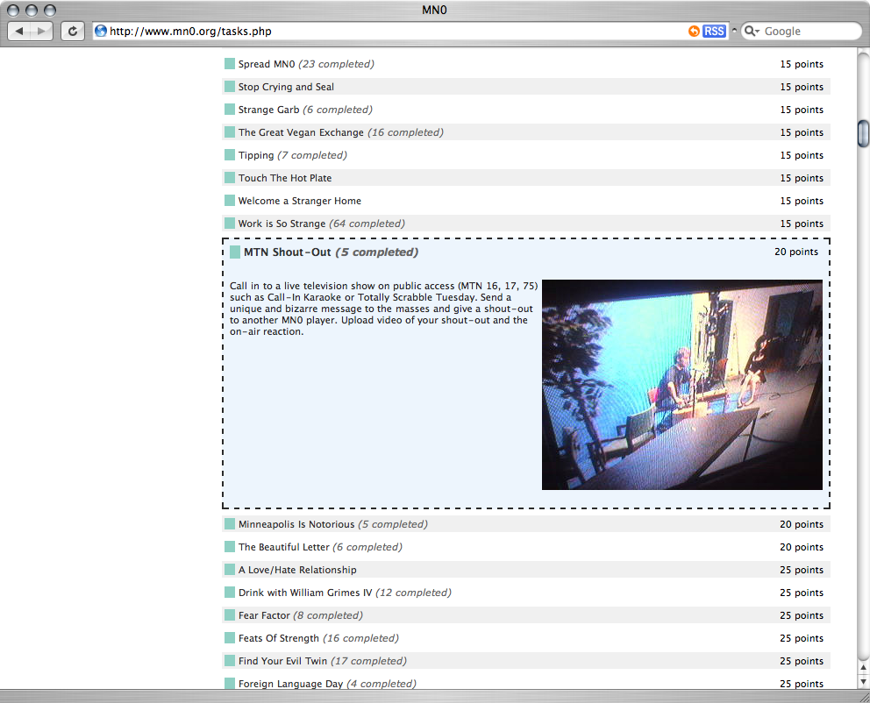870x703 pixels.
Task: Click teal square beside MTN Shout-Out title
Action: click(235, 252)
